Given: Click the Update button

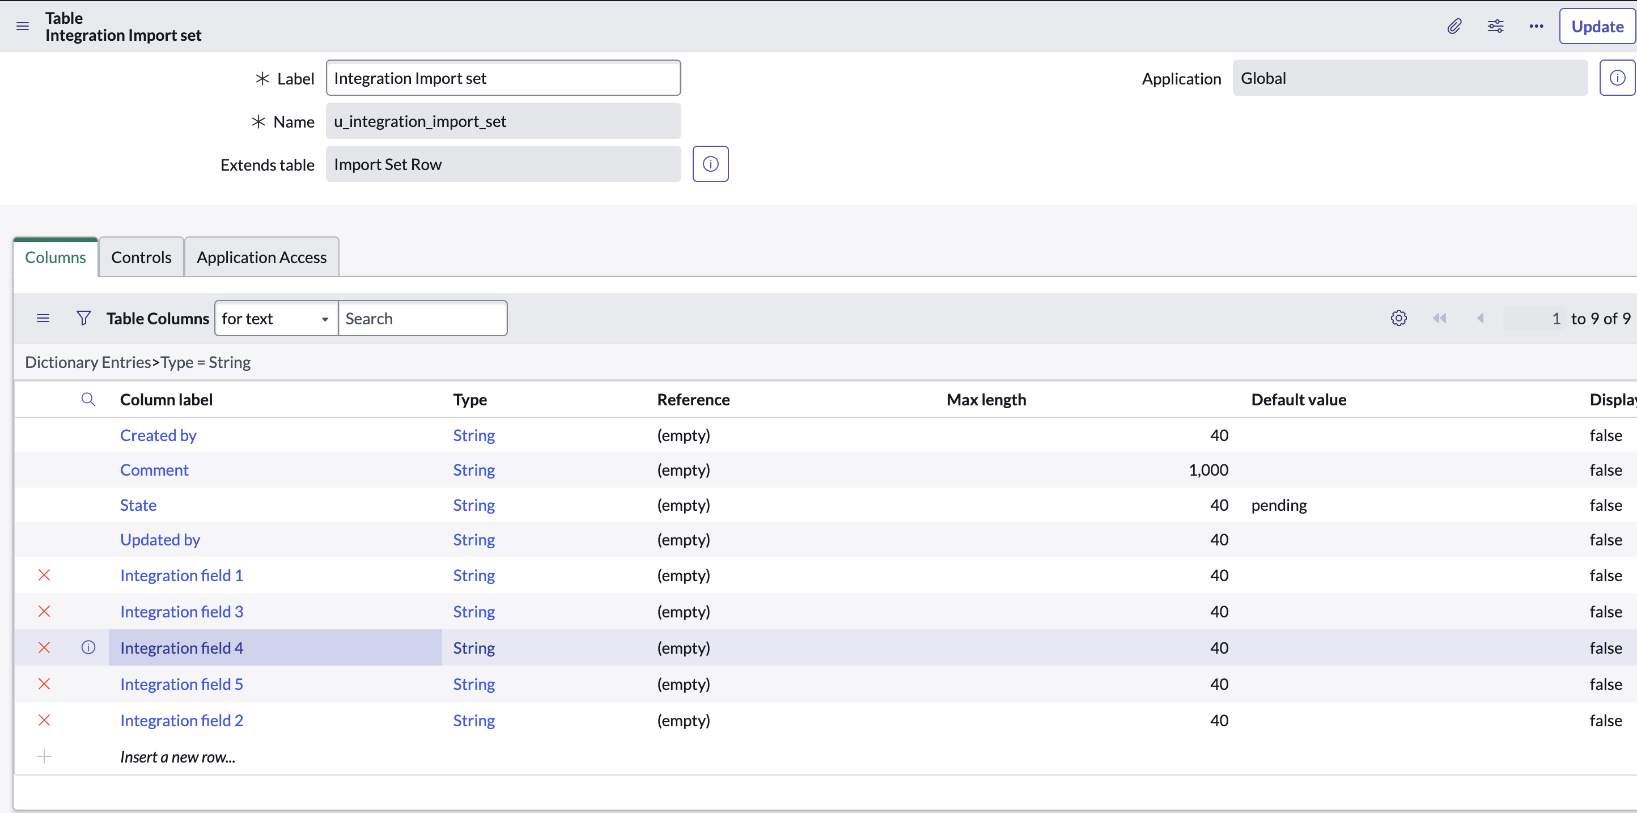Looking at the screenshot, I should click(x=1596, y=27).
